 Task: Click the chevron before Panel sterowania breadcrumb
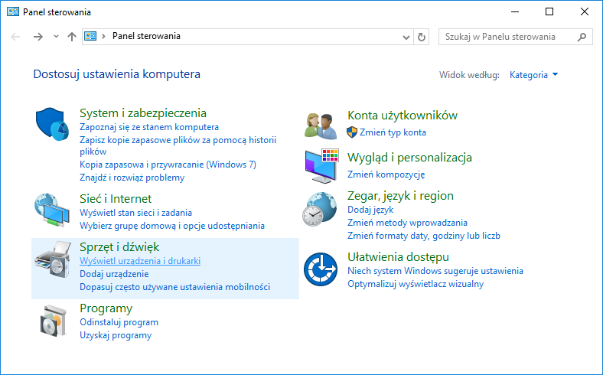pyautogui.click(x=104, y=36)
